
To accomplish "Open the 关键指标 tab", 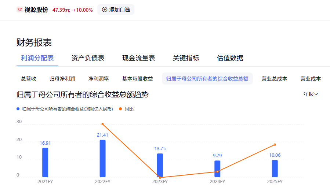I will (186, 58).
